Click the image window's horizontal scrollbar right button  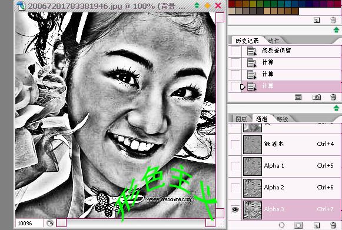point(210,223)
